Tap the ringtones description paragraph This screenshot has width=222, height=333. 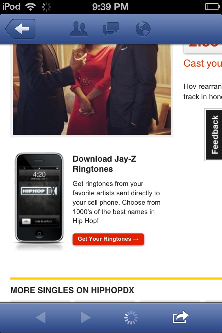pos(117,202)
